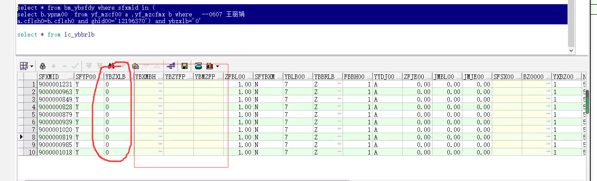The height and width of the screenshot is (181, 597).
Task: Click the JMBL00 column header
Action: [447, 76]
